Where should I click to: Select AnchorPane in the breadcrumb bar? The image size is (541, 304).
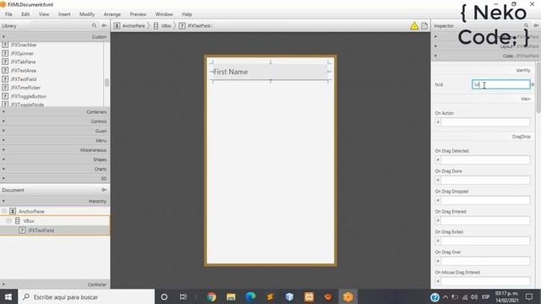129,26
